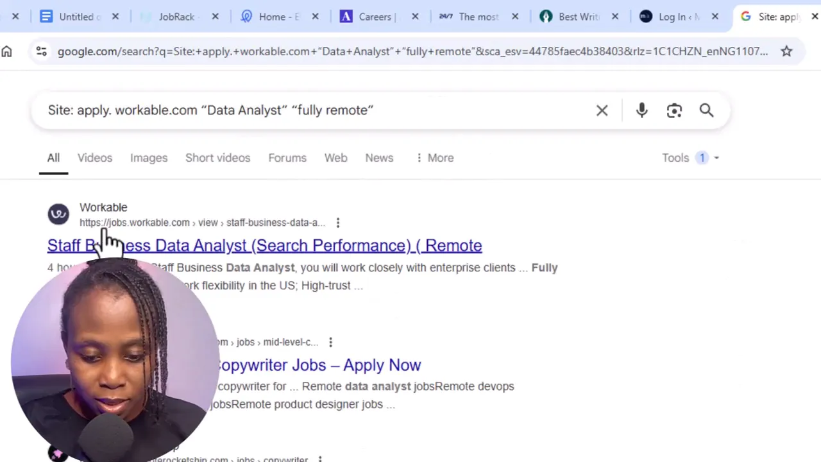This screenshot has width=821, height=462.
Task: Open the Forums results tab
Action: pos(287,158)
